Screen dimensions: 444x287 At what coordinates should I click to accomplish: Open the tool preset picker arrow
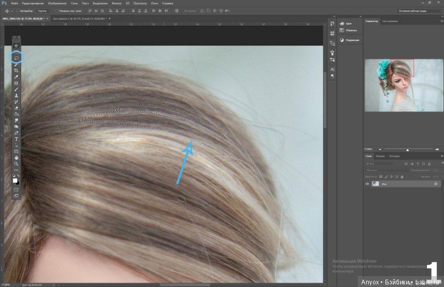pyautogui.click(x=11, y=11)
